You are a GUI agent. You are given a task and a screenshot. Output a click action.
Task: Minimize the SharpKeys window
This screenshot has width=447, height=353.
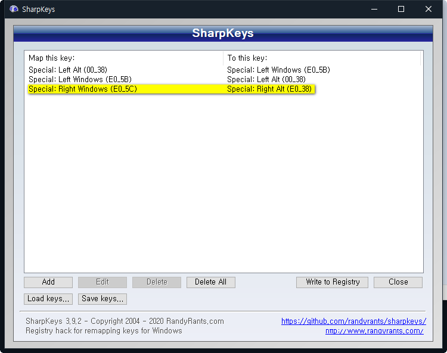click(374, 9)
